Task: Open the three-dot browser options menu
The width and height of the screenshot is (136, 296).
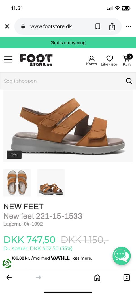Action: point(129,26)
